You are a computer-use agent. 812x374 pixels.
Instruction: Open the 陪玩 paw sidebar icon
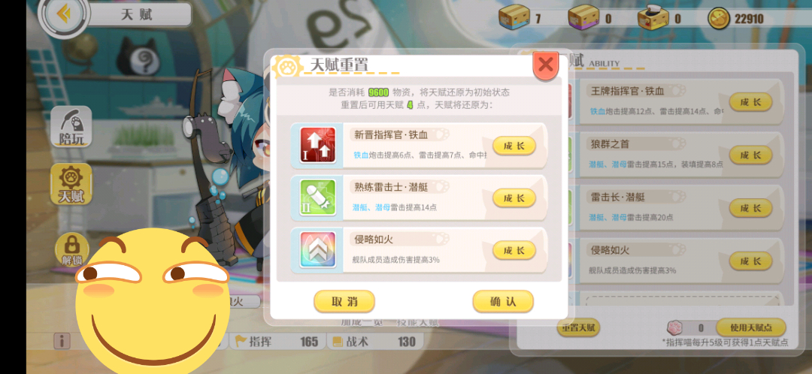point(71,127)
